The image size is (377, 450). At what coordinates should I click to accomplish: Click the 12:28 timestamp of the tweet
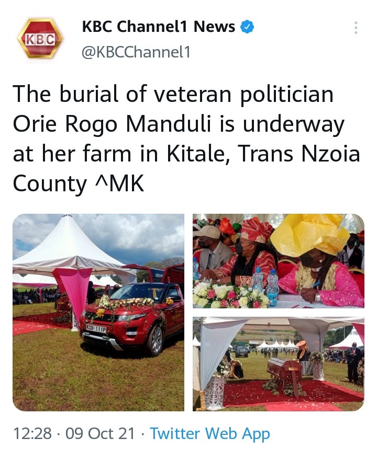[x=32, y=433]
